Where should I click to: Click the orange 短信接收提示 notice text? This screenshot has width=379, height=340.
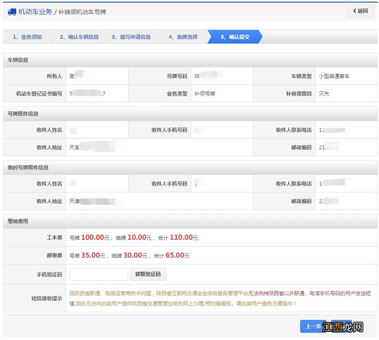[x=220, y=298]
